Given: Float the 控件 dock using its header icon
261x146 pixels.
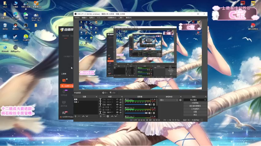Looking at the screenshot, I should 206,97.
